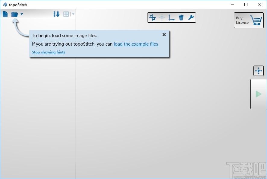Click the Buy License button

click(x=249, y=20)
